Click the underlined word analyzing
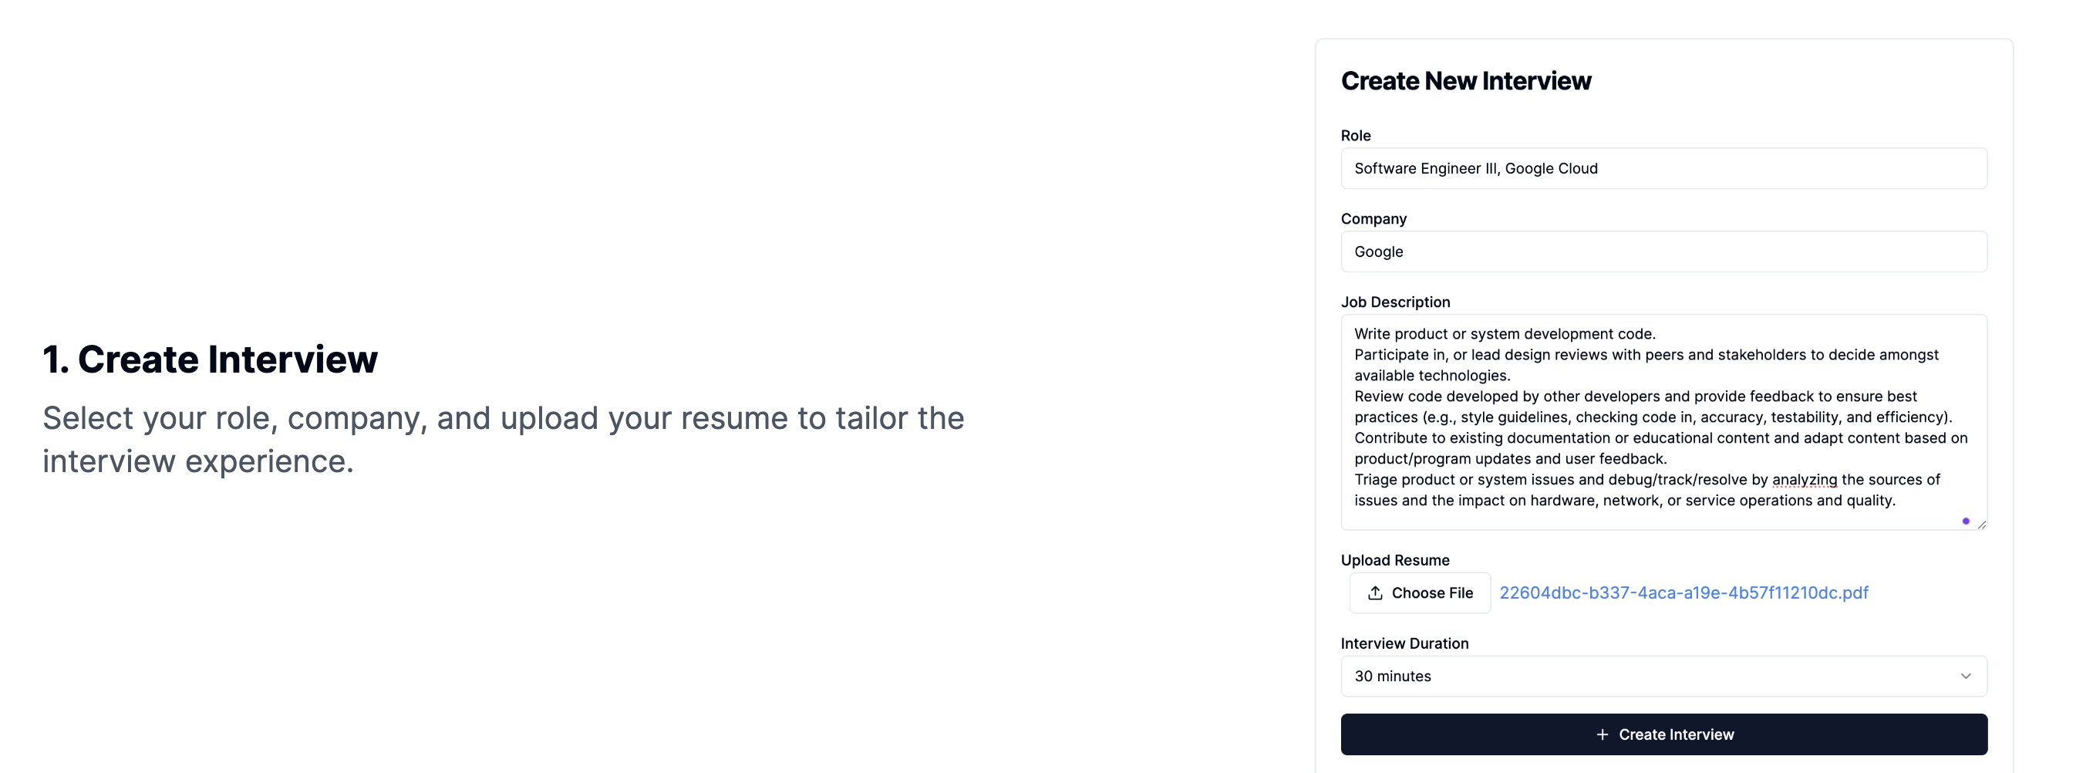2093x773 pixels. 1804,480
